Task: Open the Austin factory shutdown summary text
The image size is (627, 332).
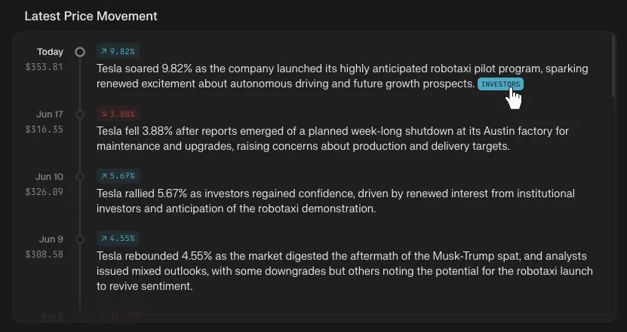Action: tap(333, 139)
